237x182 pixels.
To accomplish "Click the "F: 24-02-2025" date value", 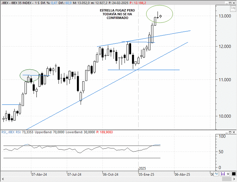I will point(118,3).
